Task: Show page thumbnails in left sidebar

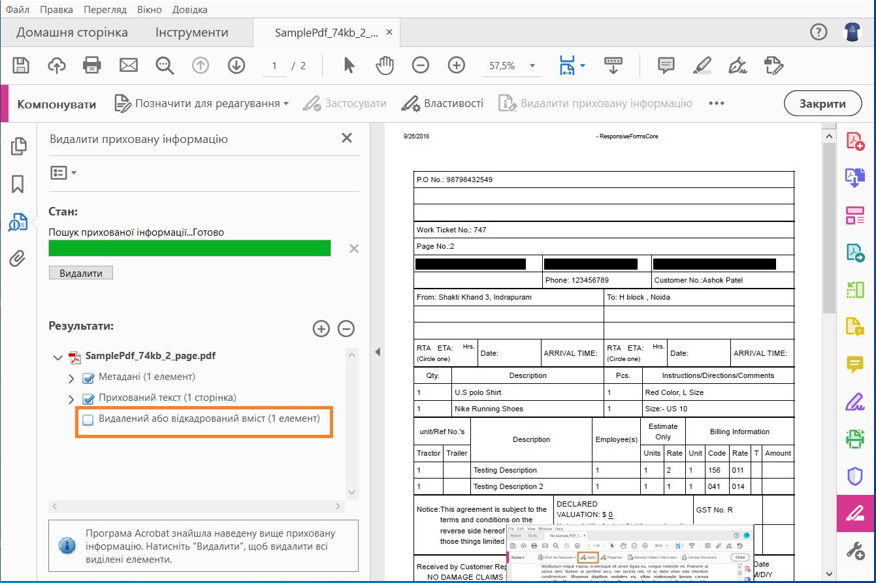Action: click(18, 147)
